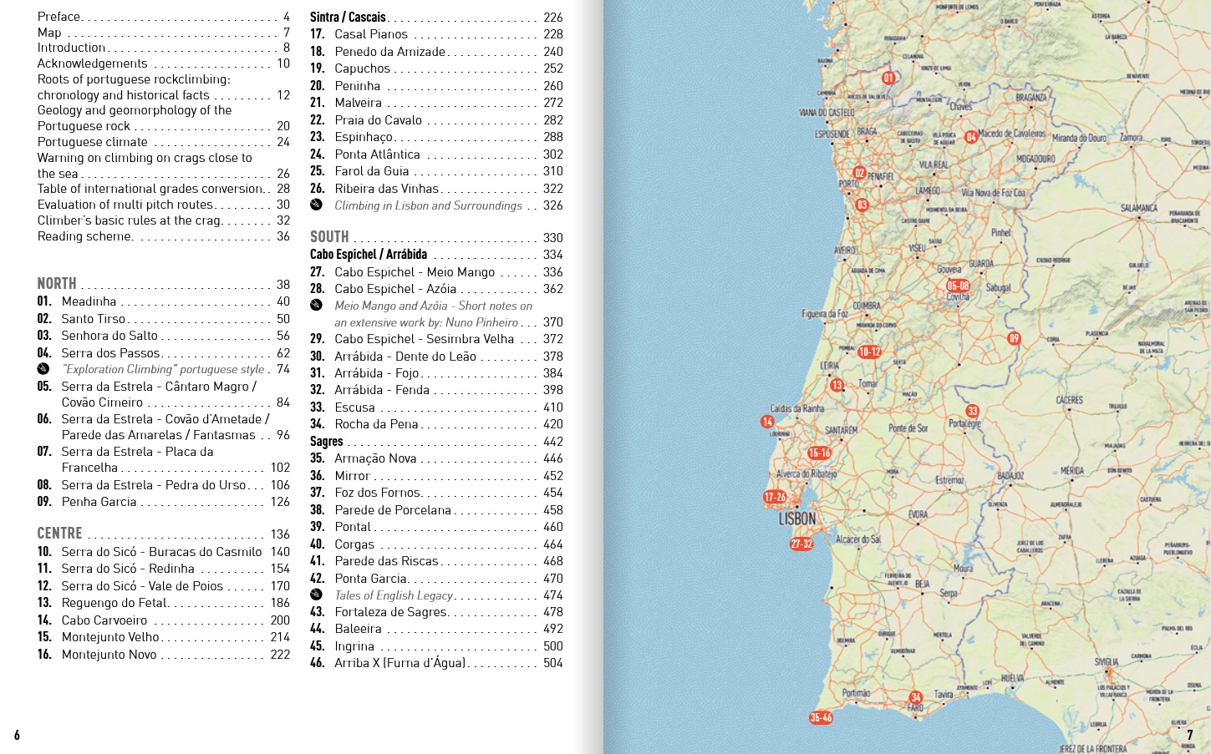The height and width of the screenshot is (754, 1211).
Task: Click the 17-26 marker west of Lisbon
Action: pos(775,497)
